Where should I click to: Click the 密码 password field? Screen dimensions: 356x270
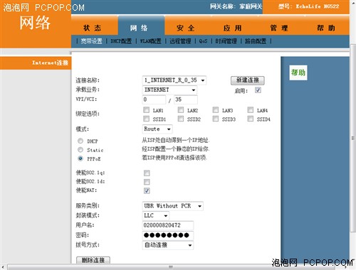pos(168,235)
